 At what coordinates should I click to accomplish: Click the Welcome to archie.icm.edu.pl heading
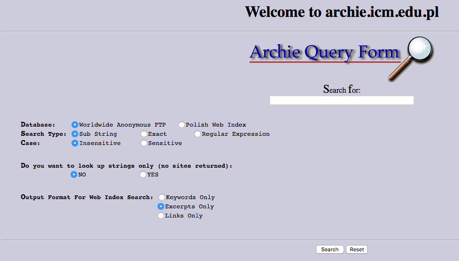(342, 12)
